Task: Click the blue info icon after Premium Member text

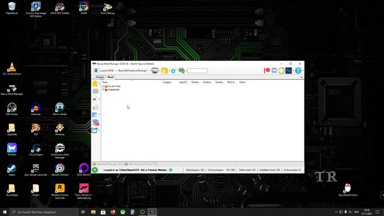Action: point(170,170)
